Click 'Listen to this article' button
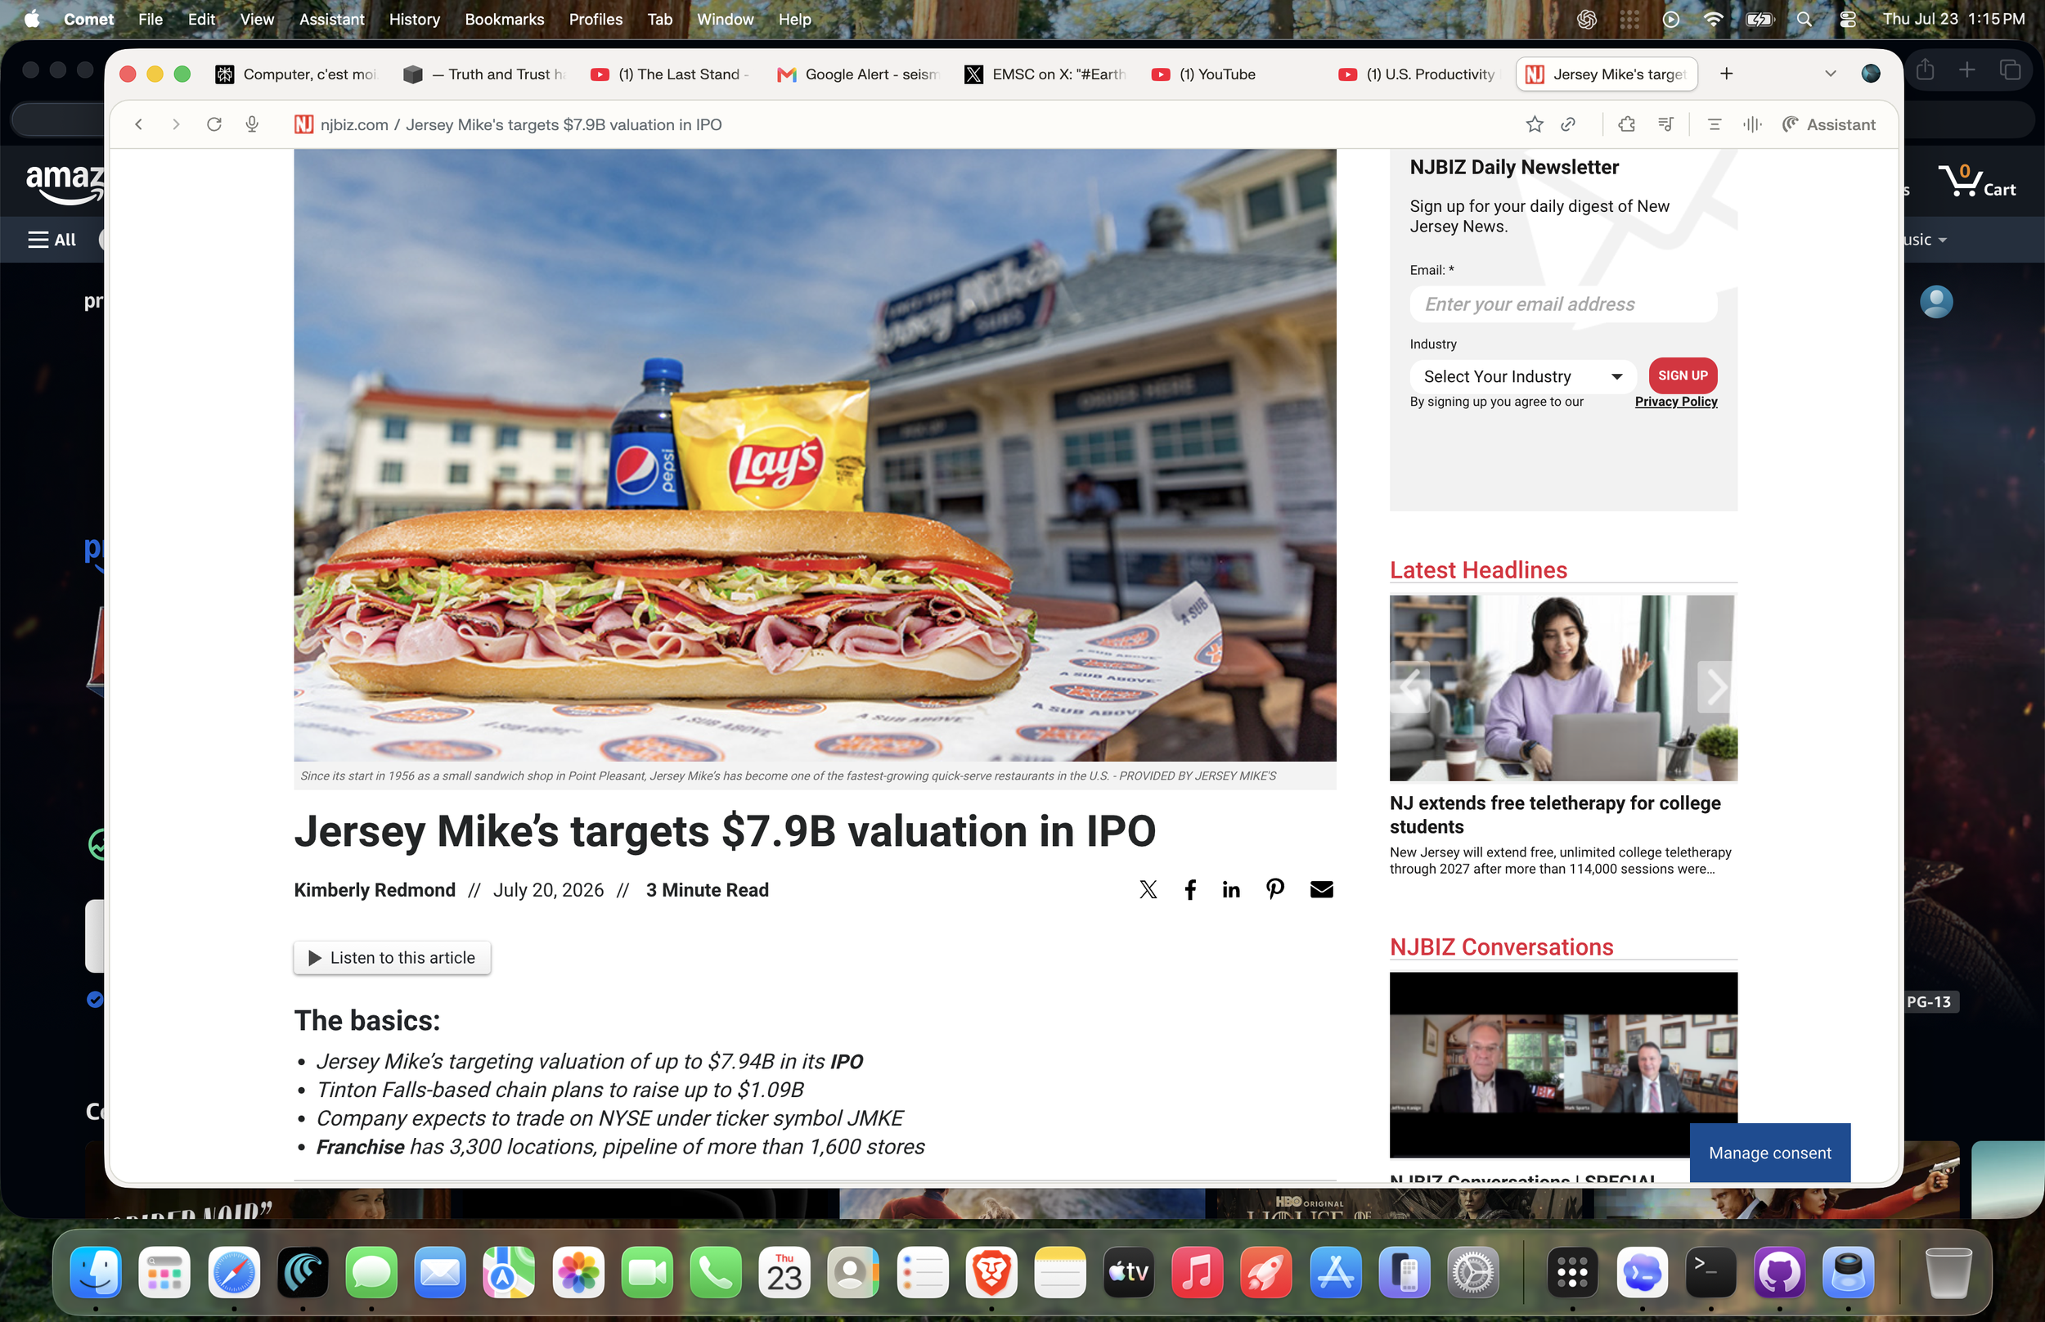The width and height of the screenshot is (2045, 1322). tap(392, 957)
